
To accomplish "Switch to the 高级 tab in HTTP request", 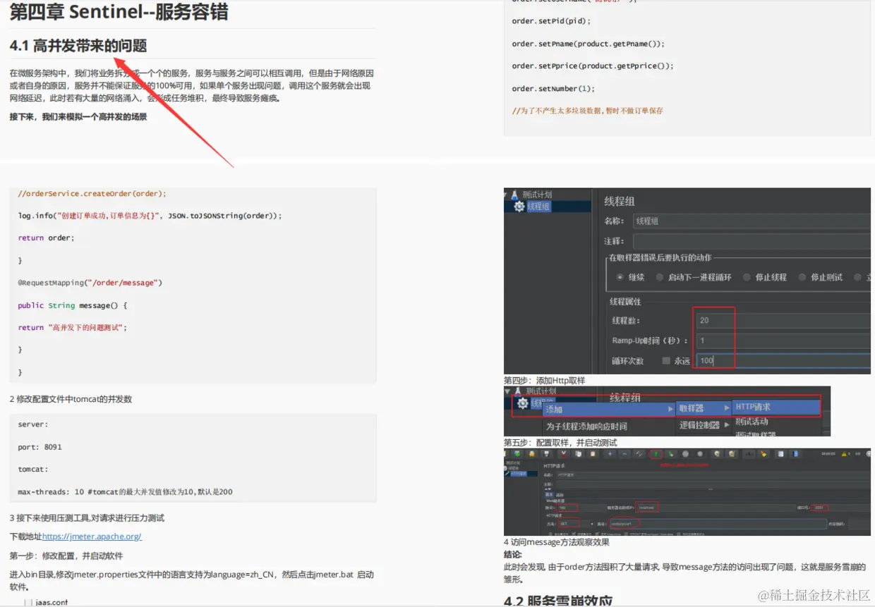I will 560,495.
